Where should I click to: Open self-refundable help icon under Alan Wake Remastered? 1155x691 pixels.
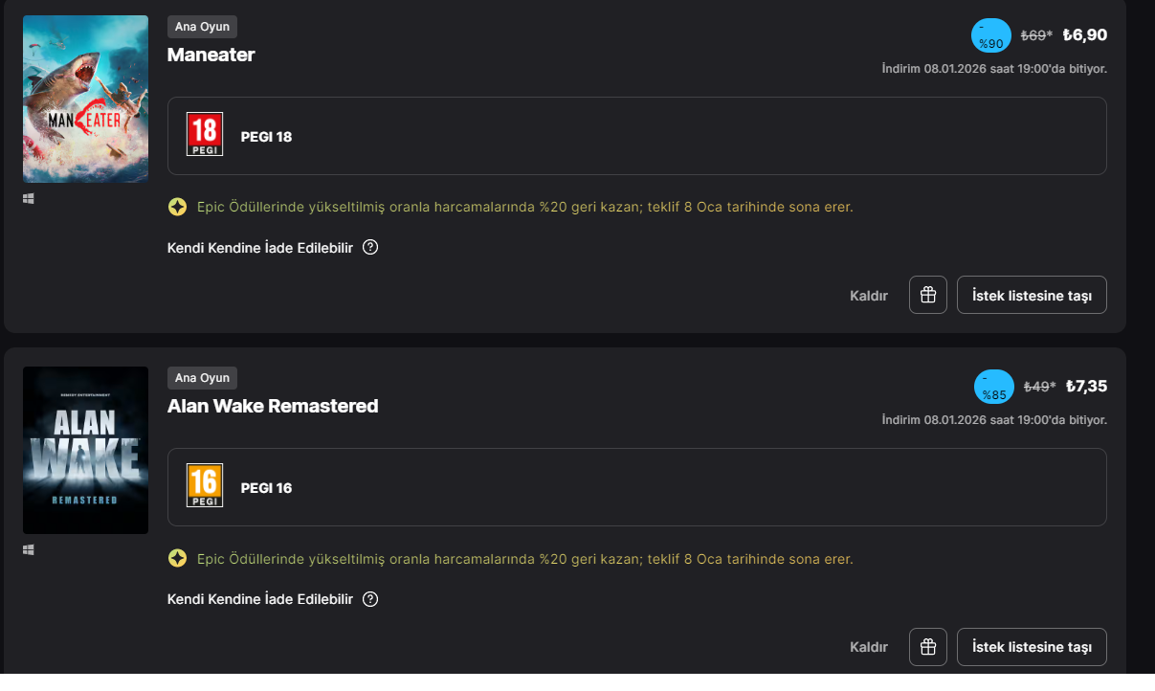click(370, 600)
